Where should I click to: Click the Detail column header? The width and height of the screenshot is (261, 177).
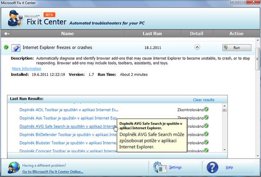[x=197, y=34]
